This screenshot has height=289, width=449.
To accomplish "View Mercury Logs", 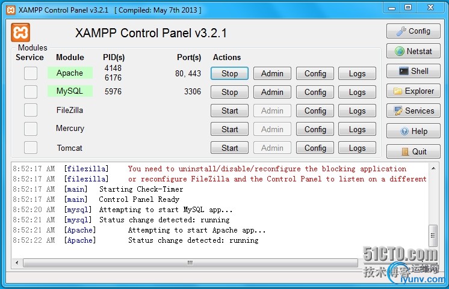I will (357, 129).
